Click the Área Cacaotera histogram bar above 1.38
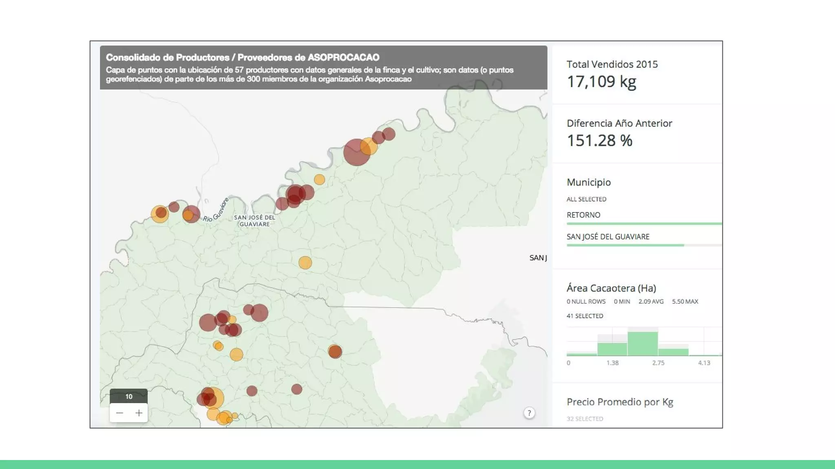This screenshot has width=835, height=469. pos(612,349)
